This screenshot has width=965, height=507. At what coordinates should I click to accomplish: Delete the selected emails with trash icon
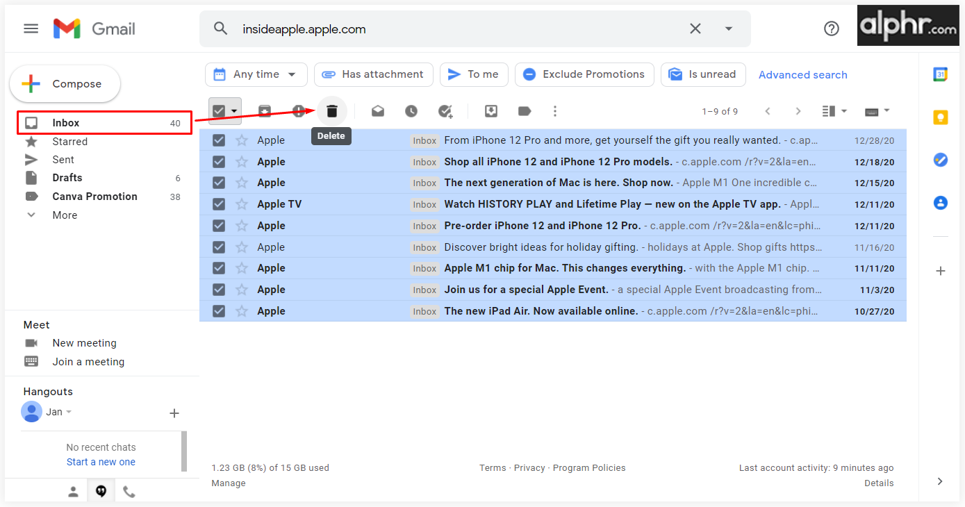pyautogui.click(x=332, y=111)
